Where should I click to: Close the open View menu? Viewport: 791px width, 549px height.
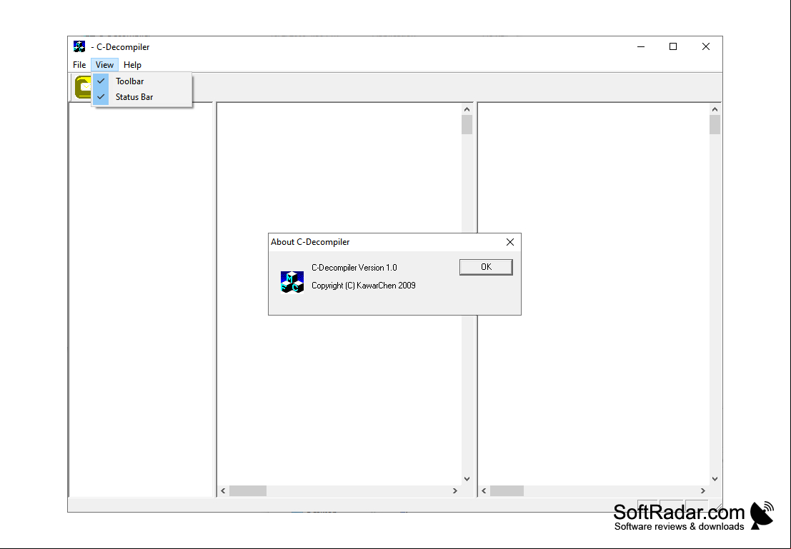coord(104,64)
